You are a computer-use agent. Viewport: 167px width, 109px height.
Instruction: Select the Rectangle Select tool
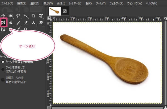pyautogui.click(x=11, y=16)
